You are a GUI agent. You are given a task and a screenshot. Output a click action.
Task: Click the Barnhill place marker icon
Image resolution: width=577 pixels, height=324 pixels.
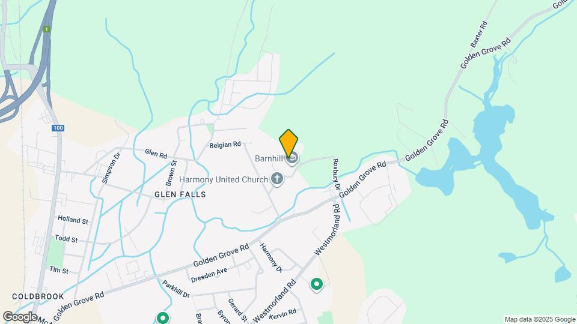coord(293,158)
